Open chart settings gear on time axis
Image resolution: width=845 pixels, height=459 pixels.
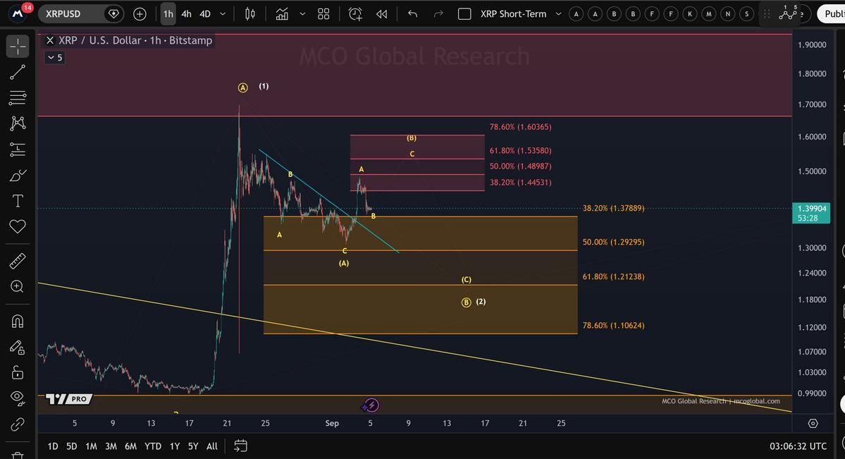point(813,424)
